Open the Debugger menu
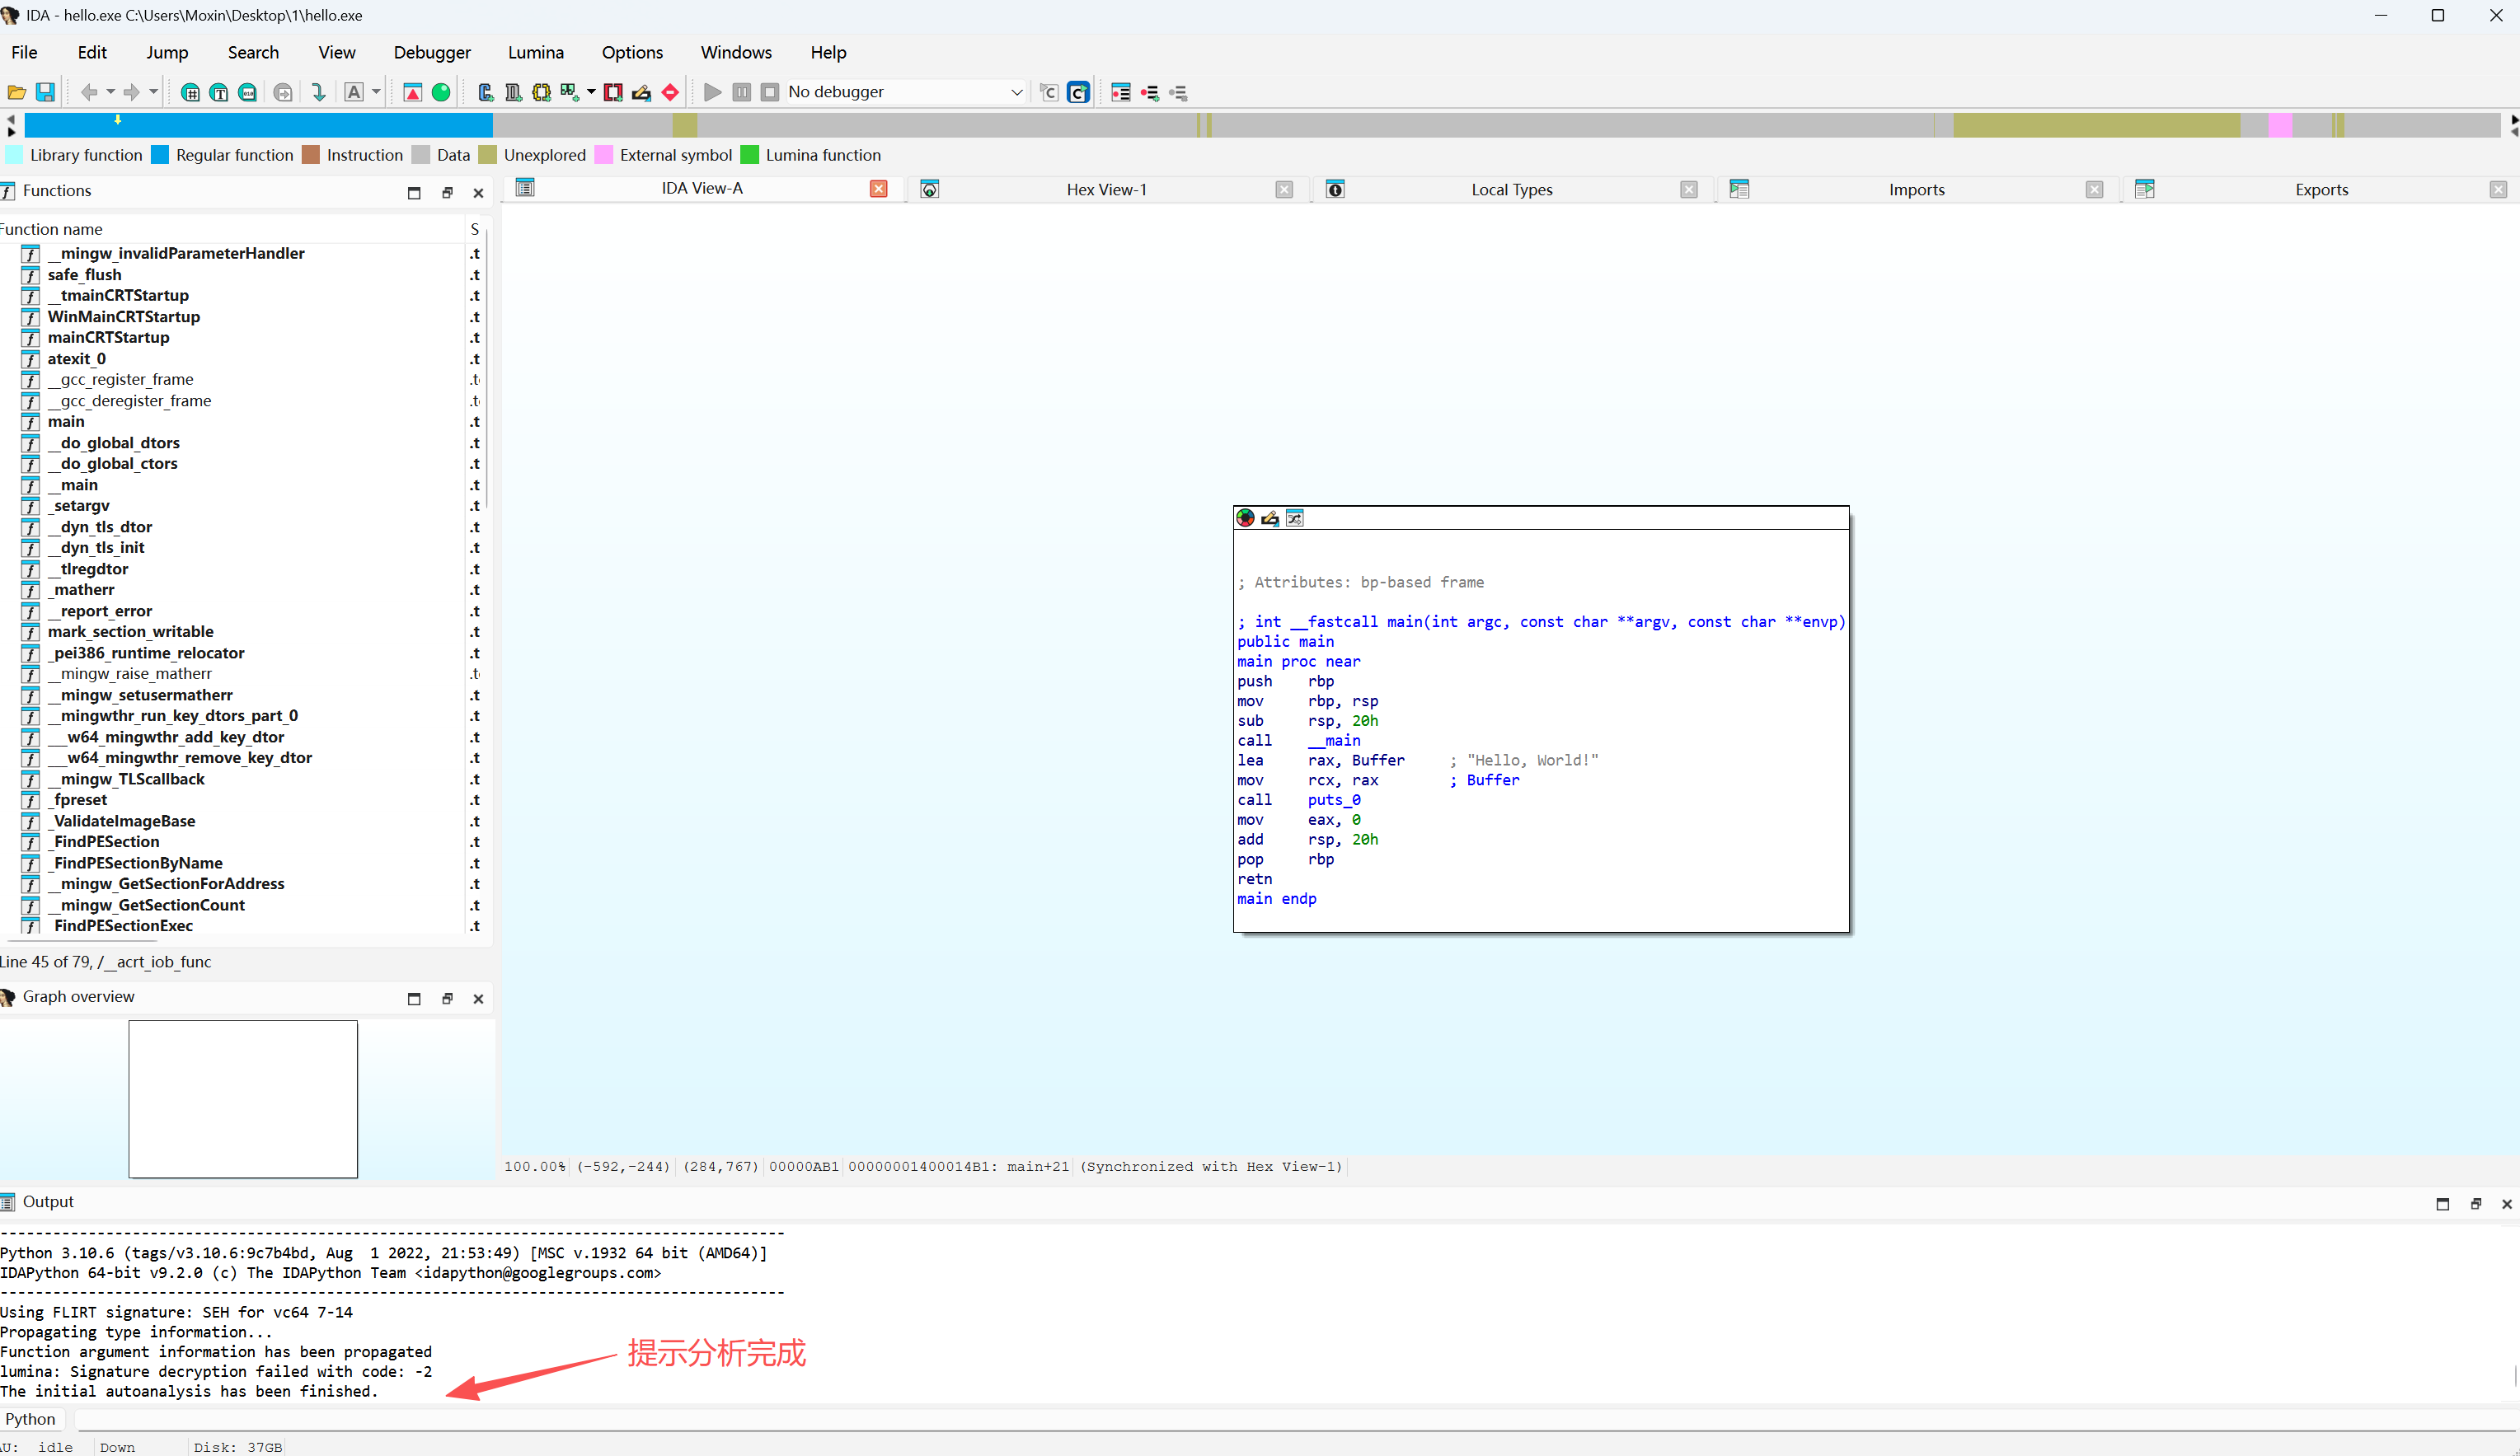Image resolution: width=2520 pixels, height=1456 pixels. (431, 52)
